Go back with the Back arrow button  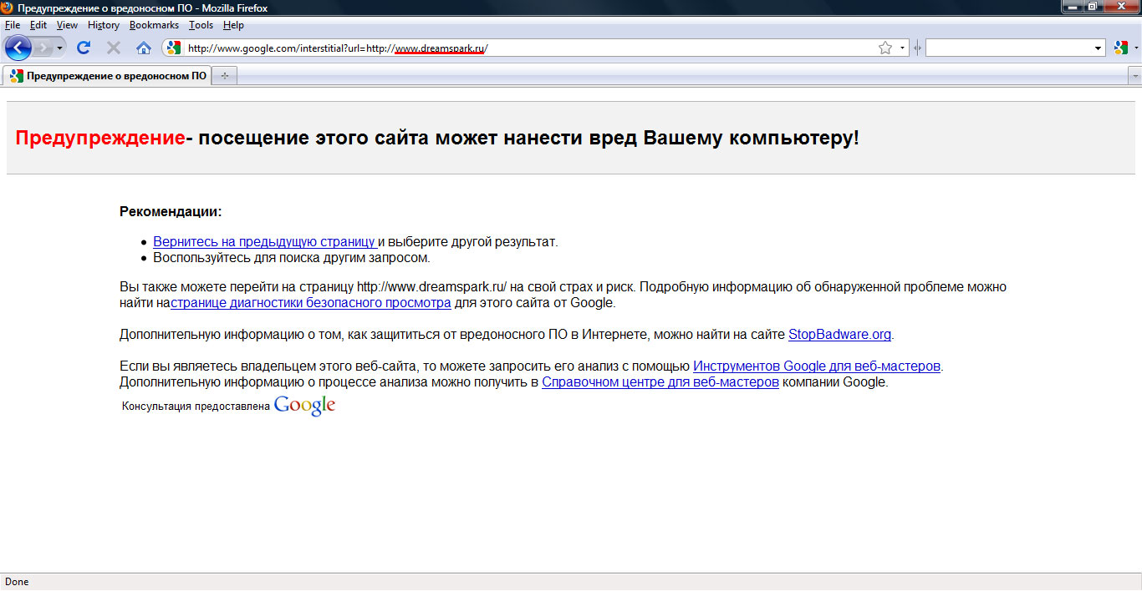[18, 48]
